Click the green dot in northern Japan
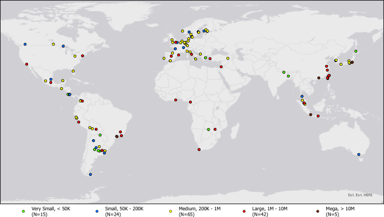 click(x=356, y=51)
